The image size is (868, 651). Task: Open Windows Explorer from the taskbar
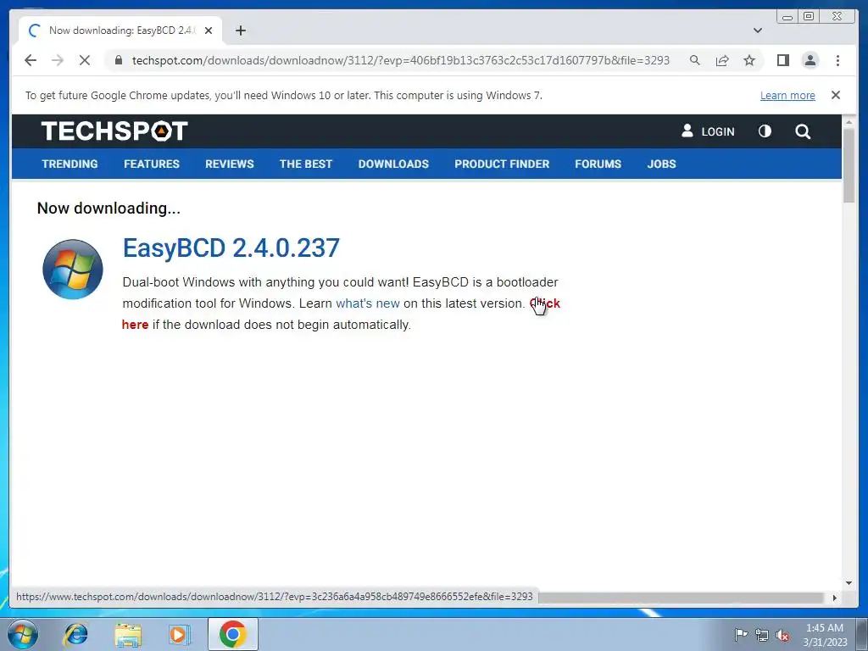tap(128, 634)
